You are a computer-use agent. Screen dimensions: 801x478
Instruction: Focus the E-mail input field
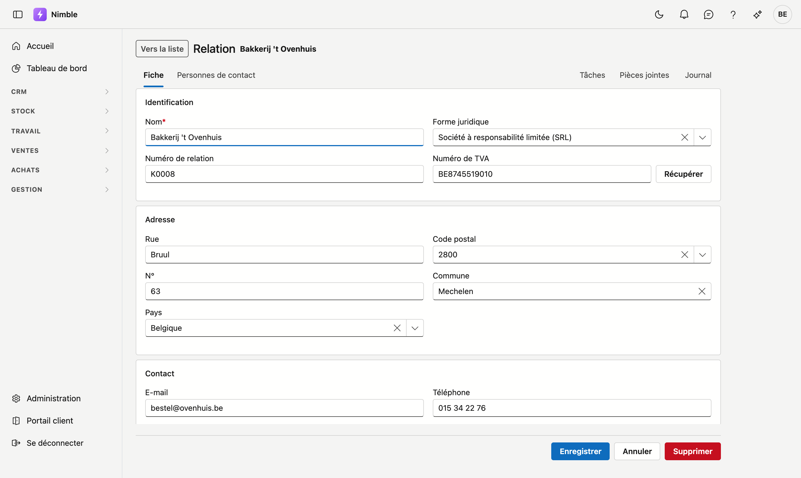coord(284,408)
